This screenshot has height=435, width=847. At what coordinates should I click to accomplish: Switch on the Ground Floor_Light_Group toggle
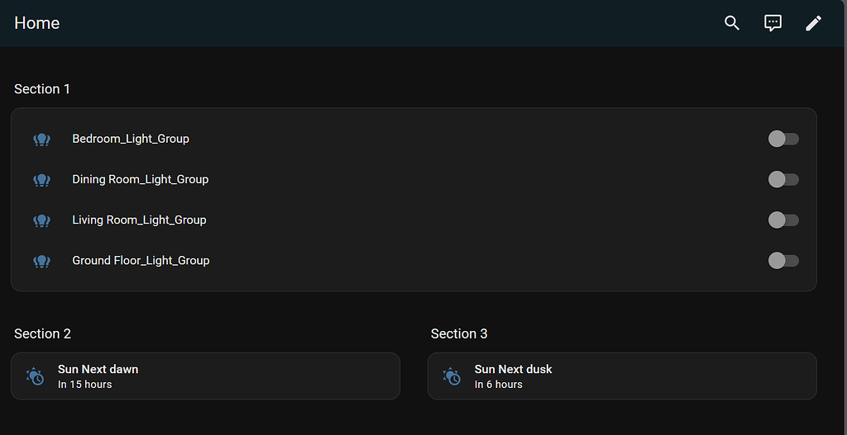click(782, 261)
